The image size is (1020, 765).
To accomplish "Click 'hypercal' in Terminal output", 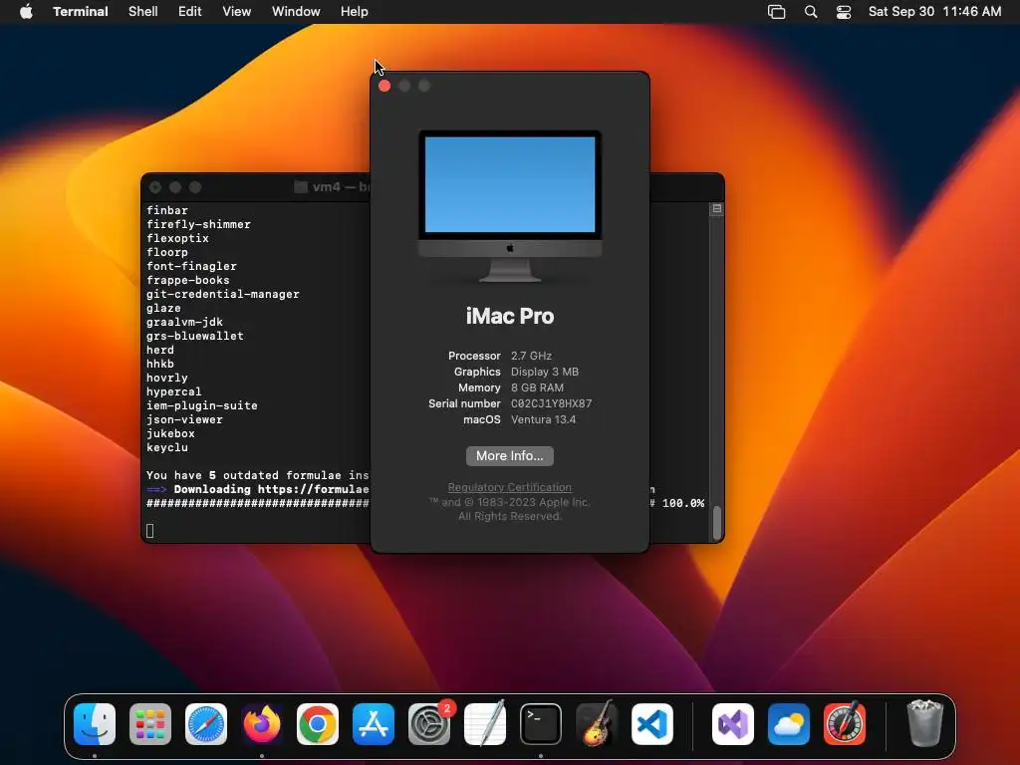I will pos(174,391).
